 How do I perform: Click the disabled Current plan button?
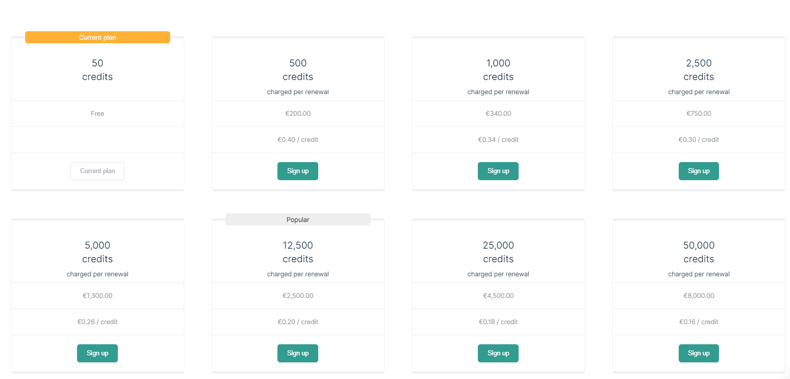click(x=97, y=171)
